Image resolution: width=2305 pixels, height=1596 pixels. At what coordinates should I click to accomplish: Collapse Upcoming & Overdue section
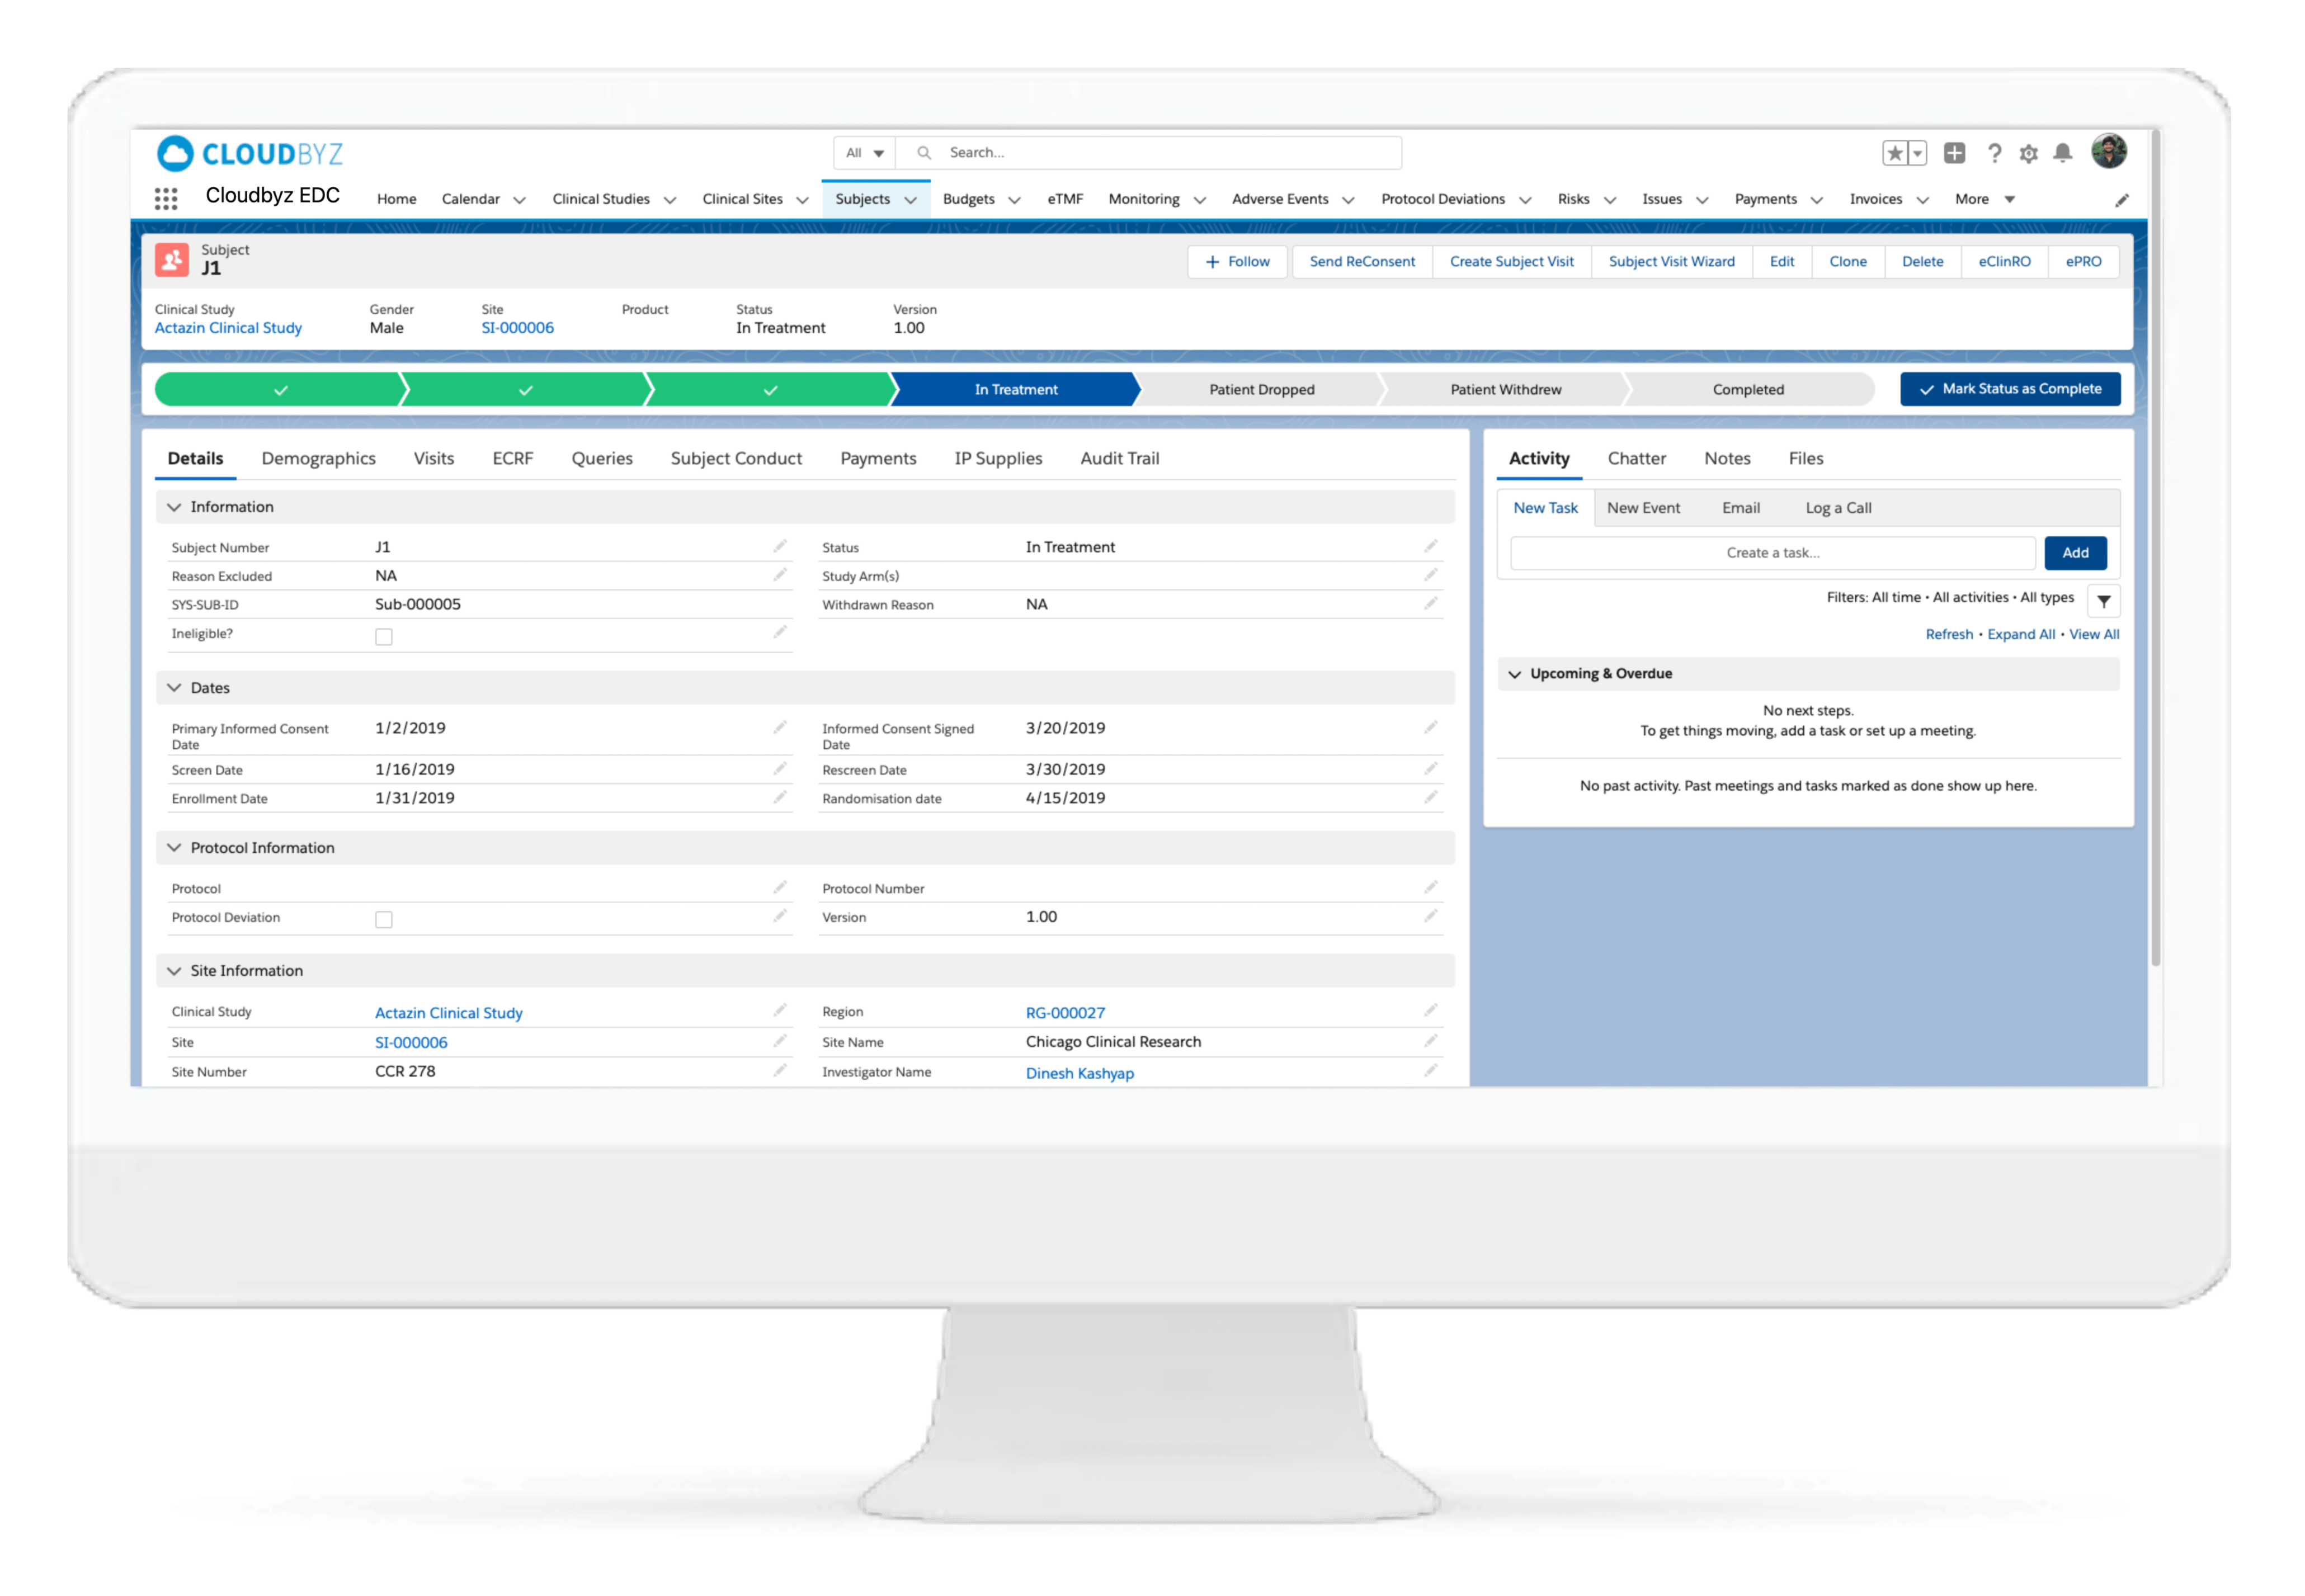(x=1514, y=674)
